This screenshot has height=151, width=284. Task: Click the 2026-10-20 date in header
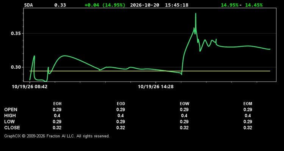point(145,5)
